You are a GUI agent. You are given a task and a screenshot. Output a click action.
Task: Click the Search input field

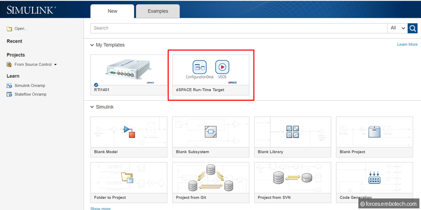(239, 28)
